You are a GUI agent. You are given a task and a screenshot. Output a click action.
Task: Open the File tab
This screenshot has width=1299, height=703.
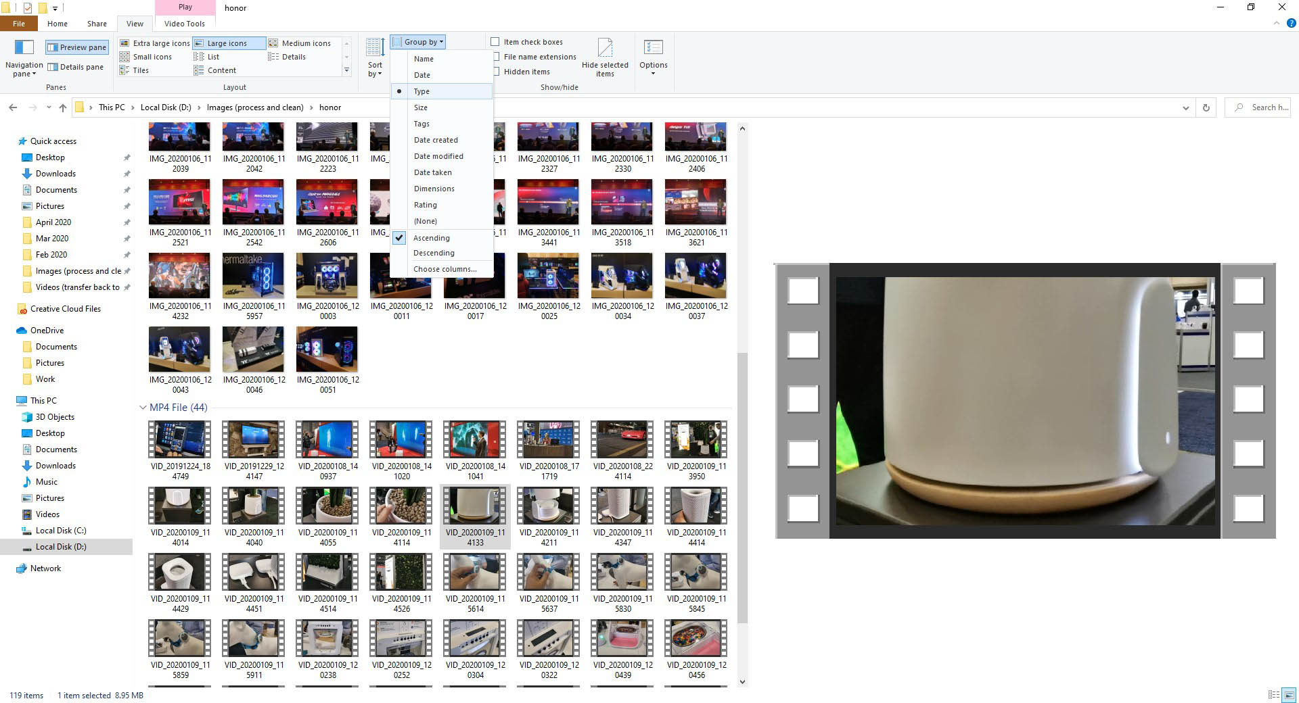19,24
